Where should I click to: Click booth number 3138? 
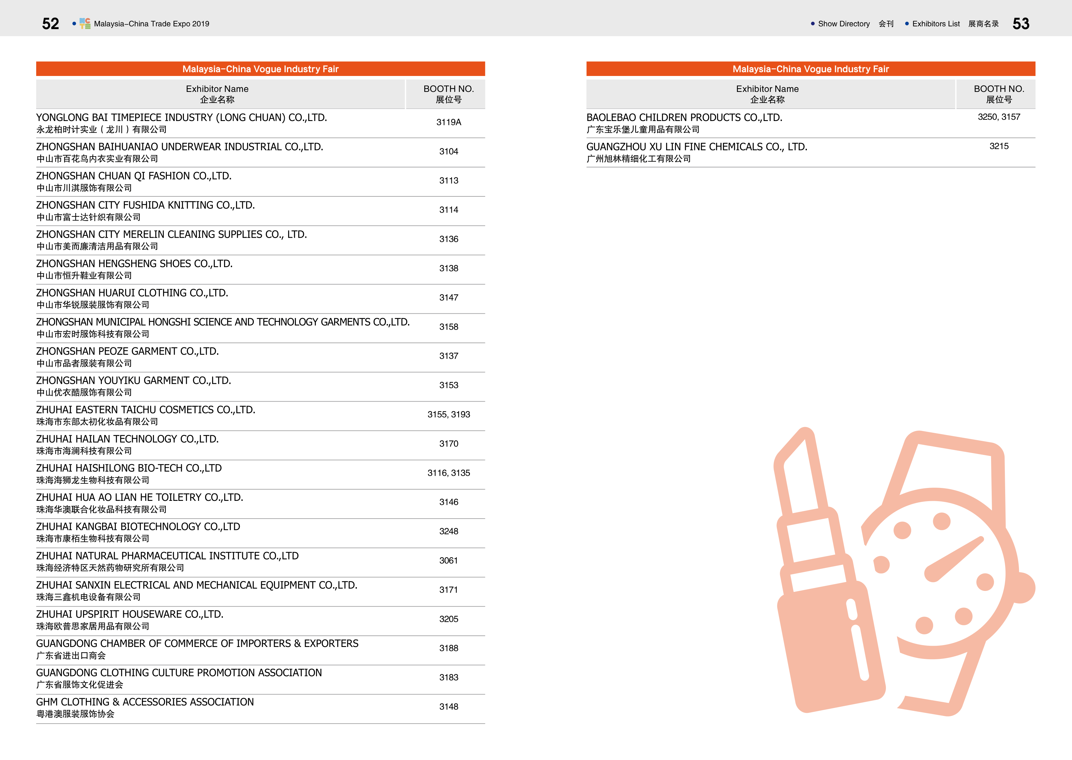coord(449,269)
